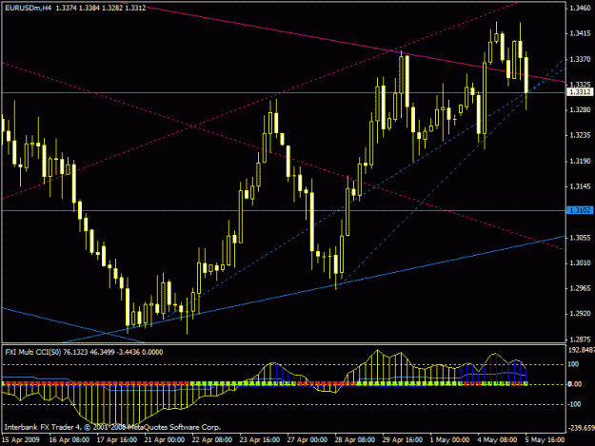Screen dimensions: 595x446
Task: Click the 1.3055 price scale label
Action: coord(580,238)
